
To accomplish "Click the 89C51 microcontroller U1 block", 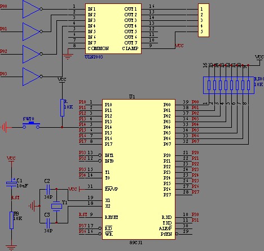I will [139, 169].
